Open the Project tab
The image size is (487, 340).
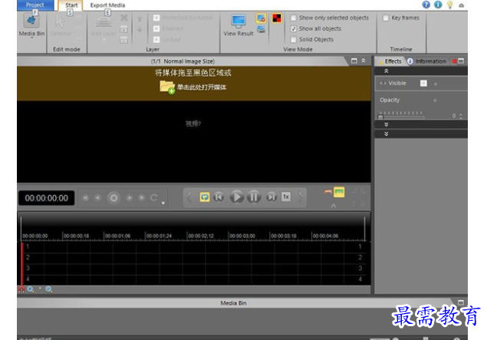coord(35,5)
